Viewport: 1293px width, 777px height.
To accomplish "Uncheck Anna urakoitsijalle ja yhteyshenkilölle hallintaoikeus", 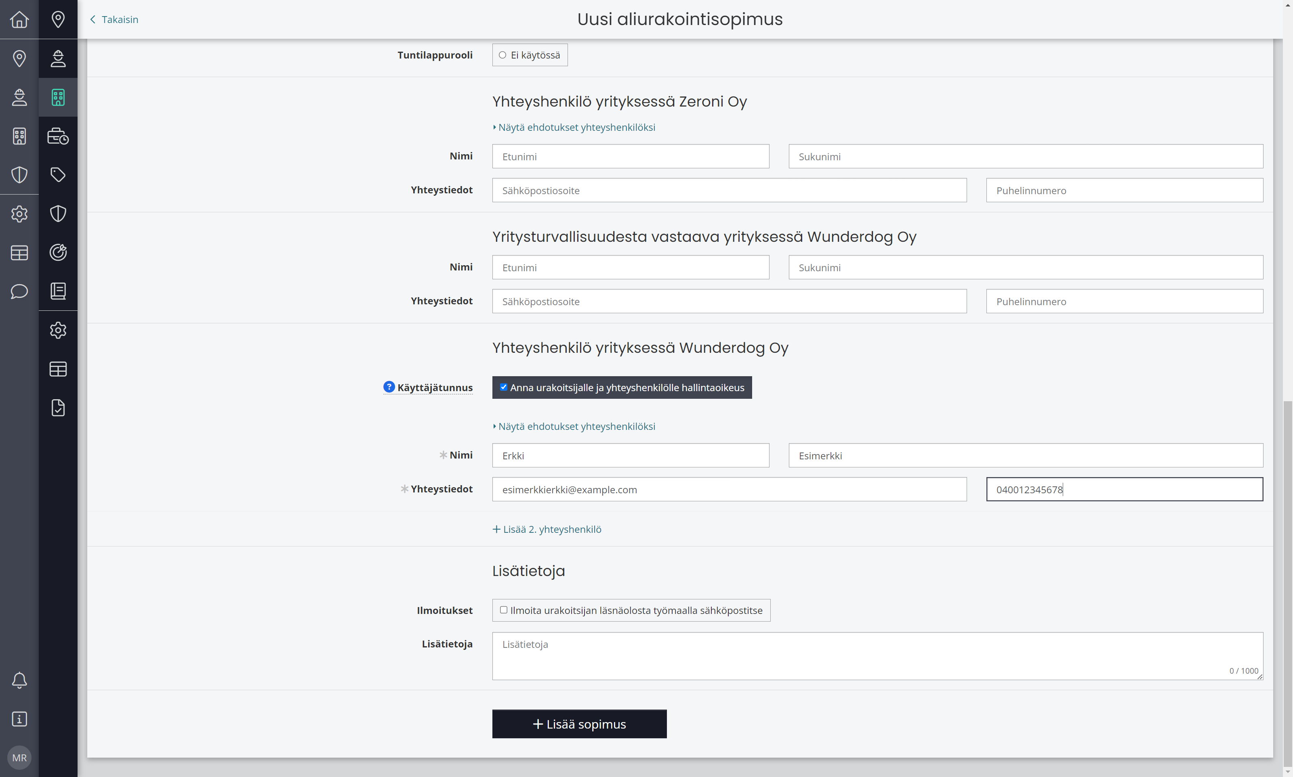I will (x=503, y=387).
